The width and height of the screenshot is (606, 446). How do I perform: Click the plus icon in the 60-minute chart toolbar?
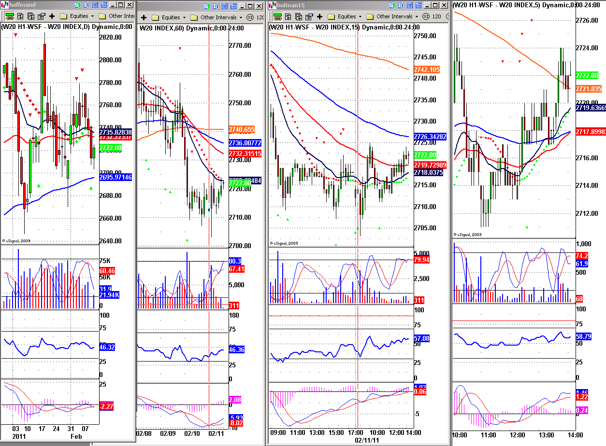click(144, 17)
